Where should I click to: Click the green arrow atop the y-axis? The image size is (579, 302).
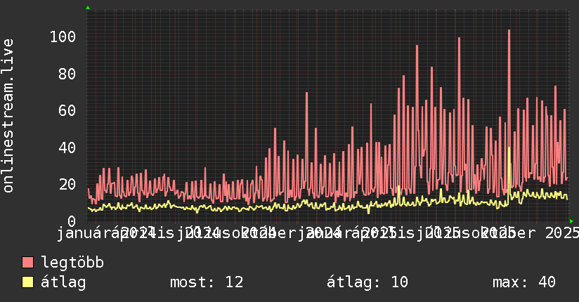(x=88, y=8)
